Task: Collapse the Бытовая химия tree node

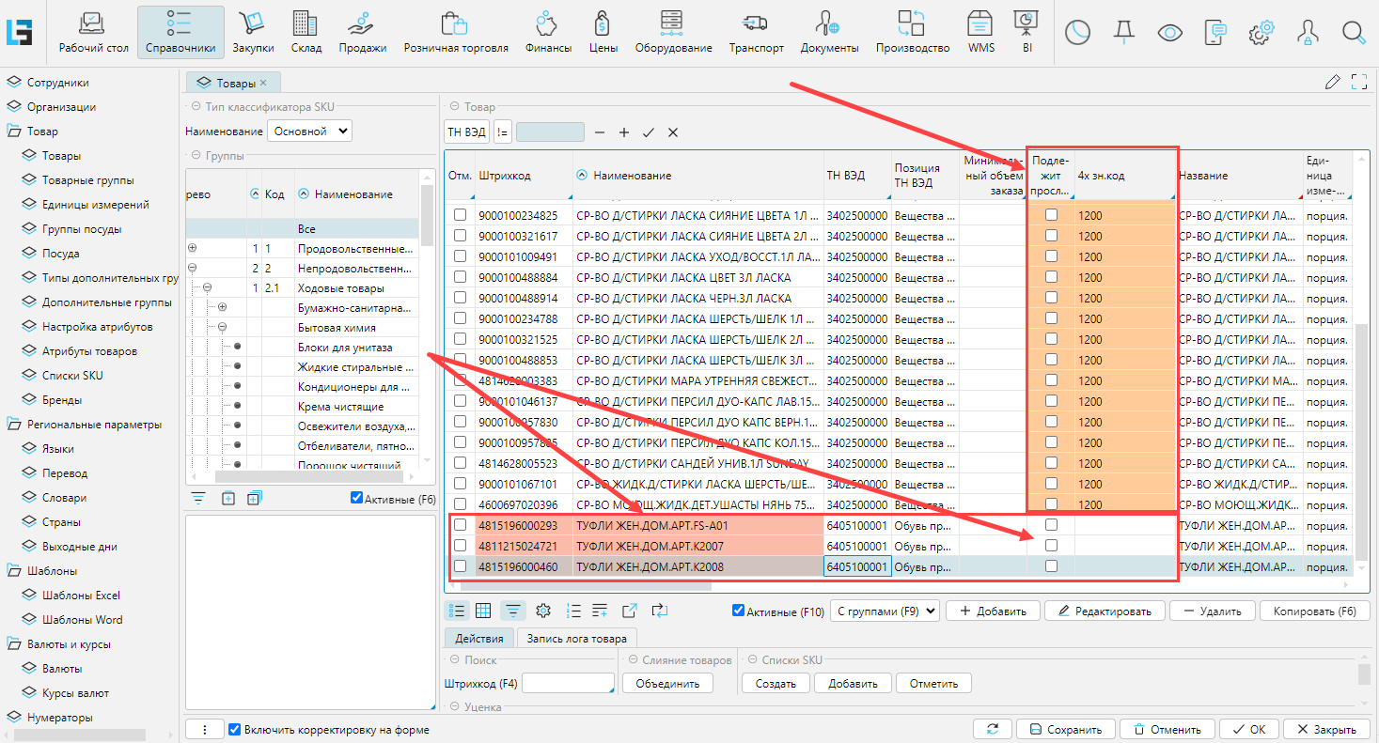Action: click(x=223, y=328)
